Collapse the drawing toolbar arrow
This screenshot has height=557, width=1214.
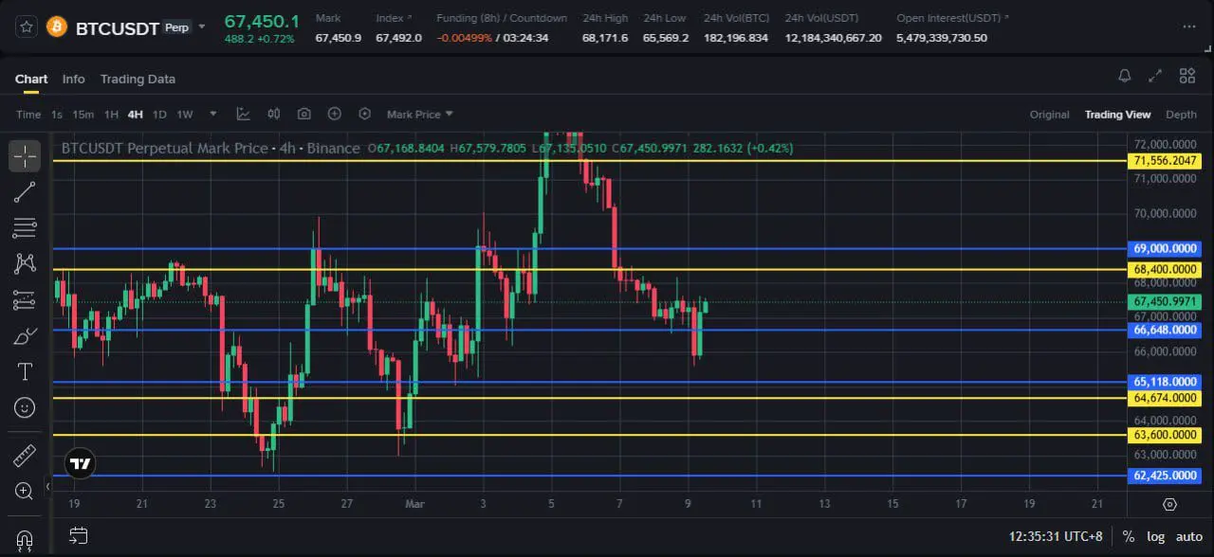47,489
